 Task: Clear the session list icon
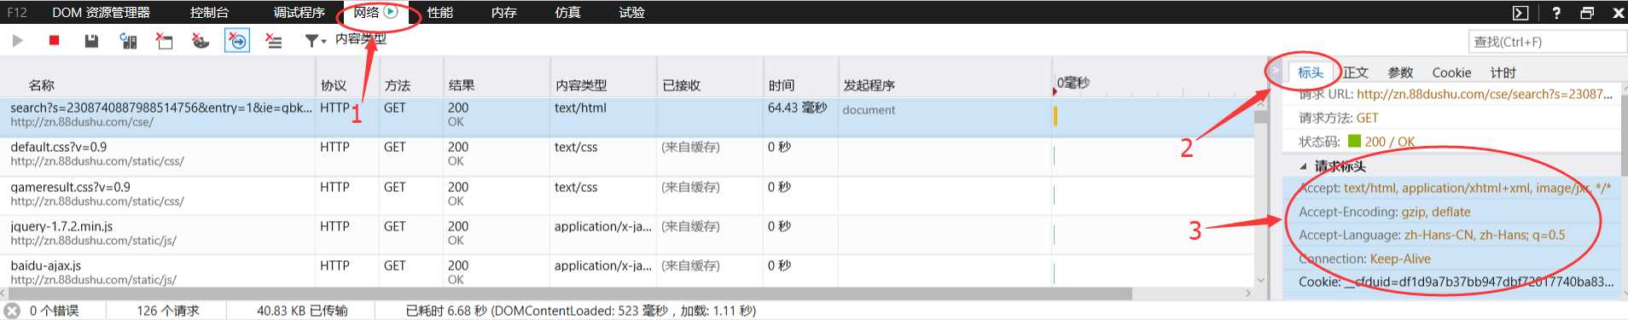[273, 40]
